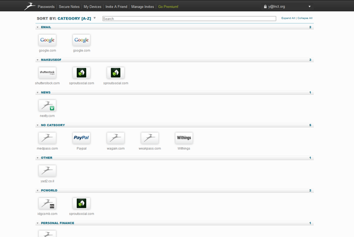Click the lock icon beside account email
Image resolution: width=354 pixels, height=237 pixels.
[265, 7]
